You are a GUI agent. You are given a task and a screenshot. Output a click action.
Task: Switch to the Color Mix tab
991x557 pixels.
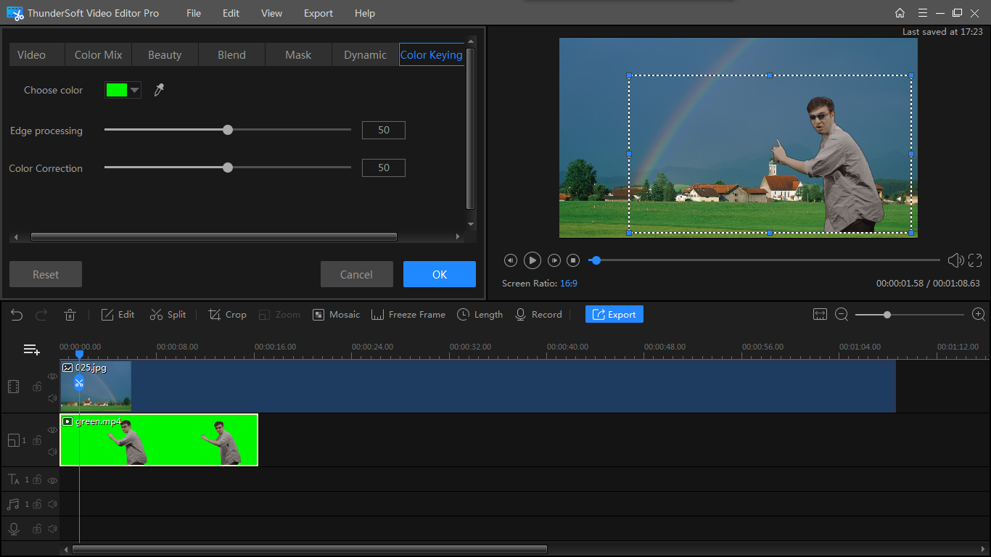98,55
